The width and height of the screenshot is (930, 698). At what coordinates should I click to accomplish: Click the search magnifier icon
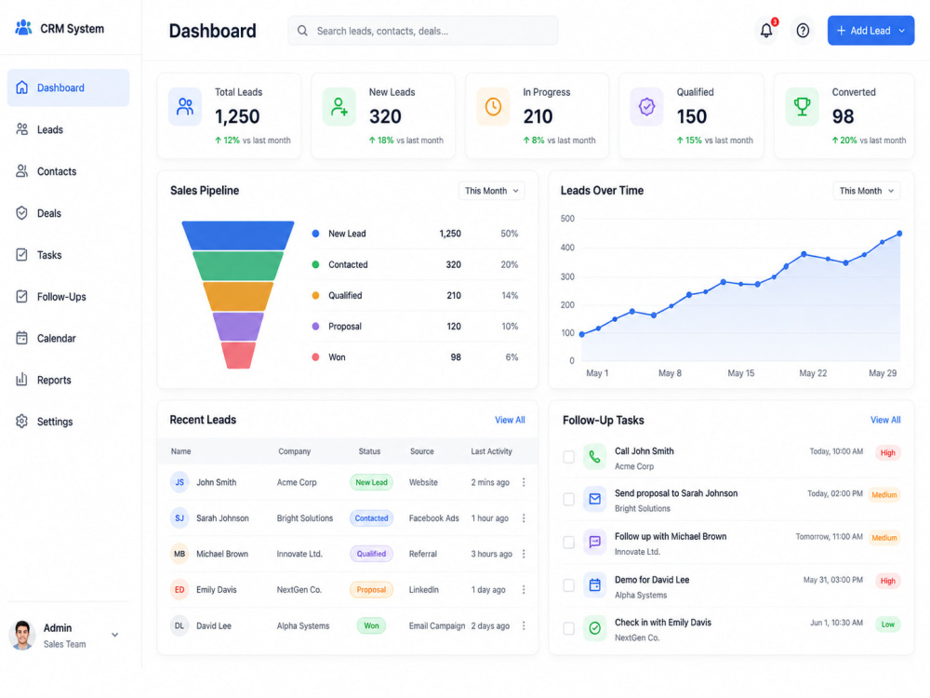(x=302, y=31)
